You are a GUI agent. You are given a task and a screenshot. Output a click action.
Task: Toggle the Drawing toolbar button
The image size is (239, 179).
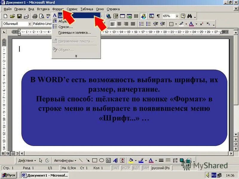click(143, 16)
